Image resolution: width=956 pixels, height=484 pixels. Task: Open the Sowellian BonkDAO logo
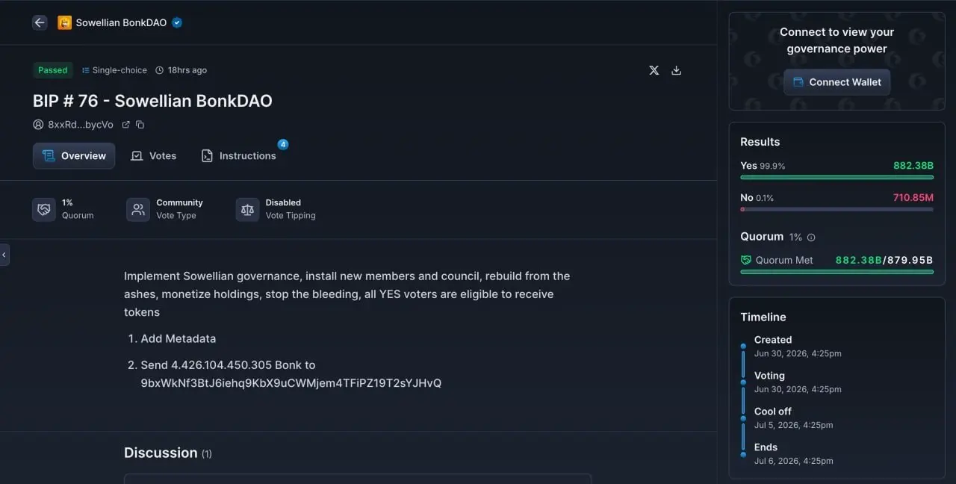pos(64,22)
